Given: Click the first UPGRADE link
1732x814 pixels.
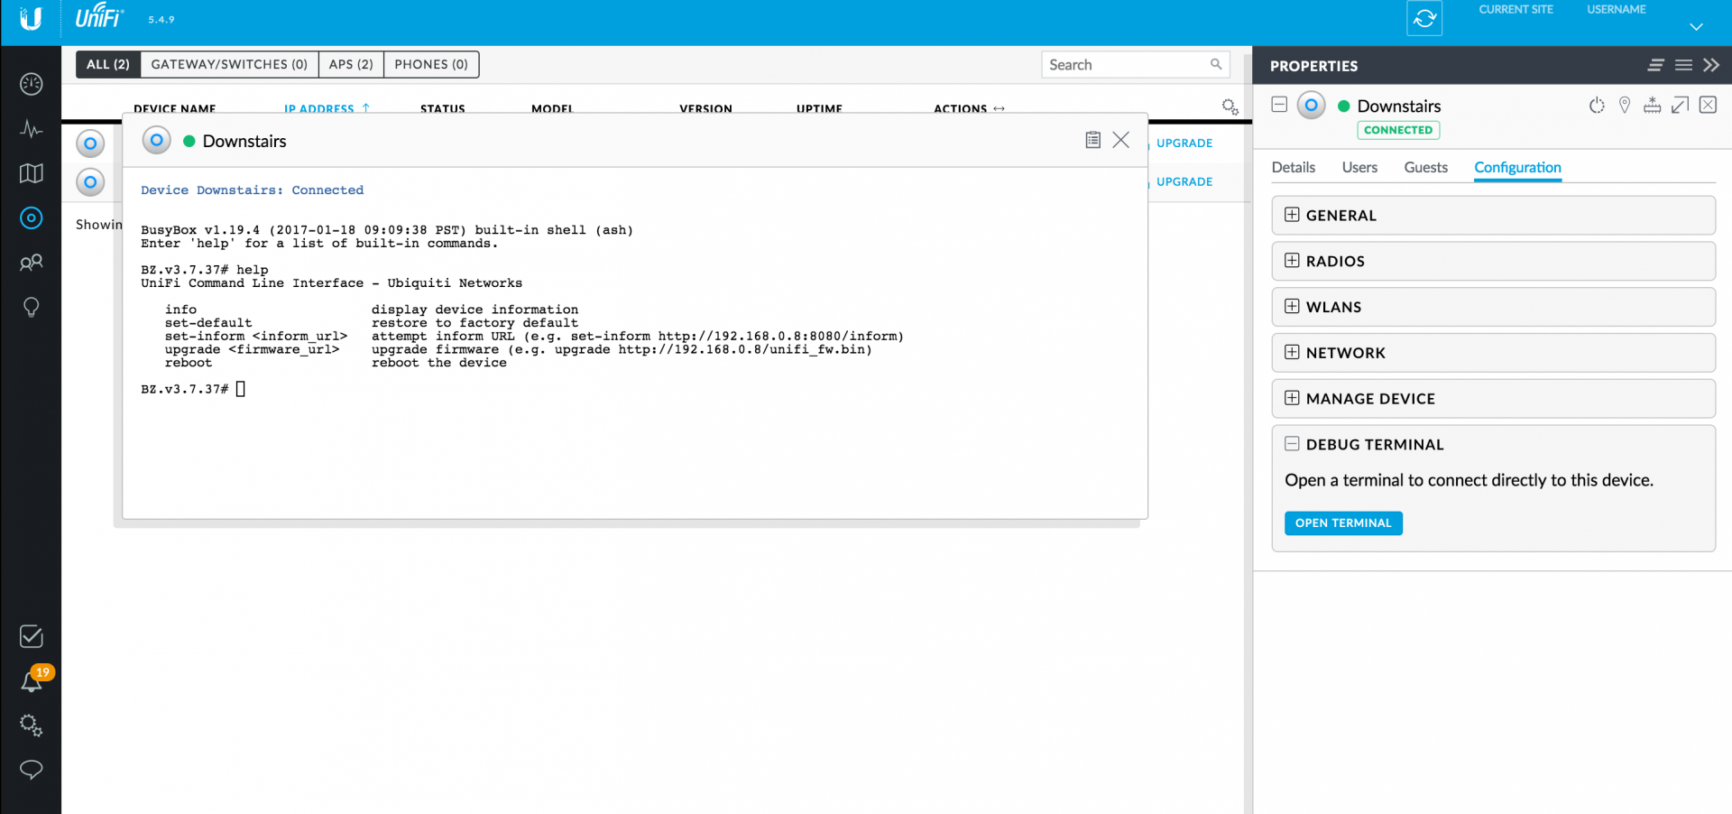Looking at the screenshot, I should point(1184,143).
